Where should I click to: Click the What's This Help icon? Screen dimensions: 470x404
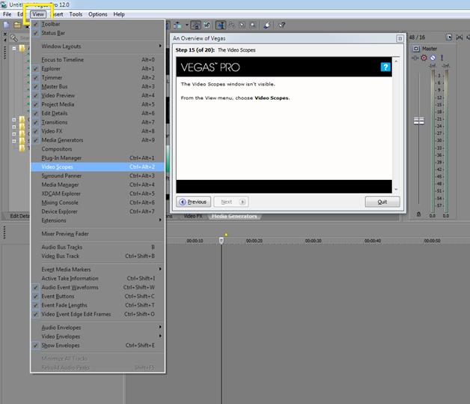[x=281, y=25]
